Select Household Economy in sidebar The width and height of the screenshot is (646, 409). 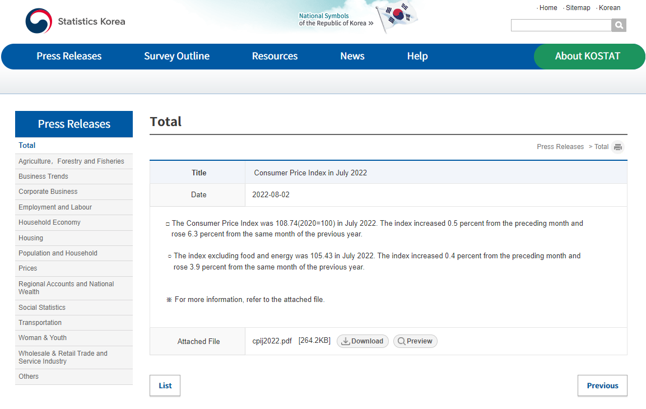click(x=49, y=222)
